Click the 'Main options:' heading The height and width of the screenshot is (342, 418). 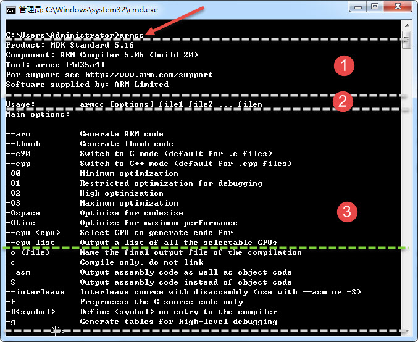(38, 114)
